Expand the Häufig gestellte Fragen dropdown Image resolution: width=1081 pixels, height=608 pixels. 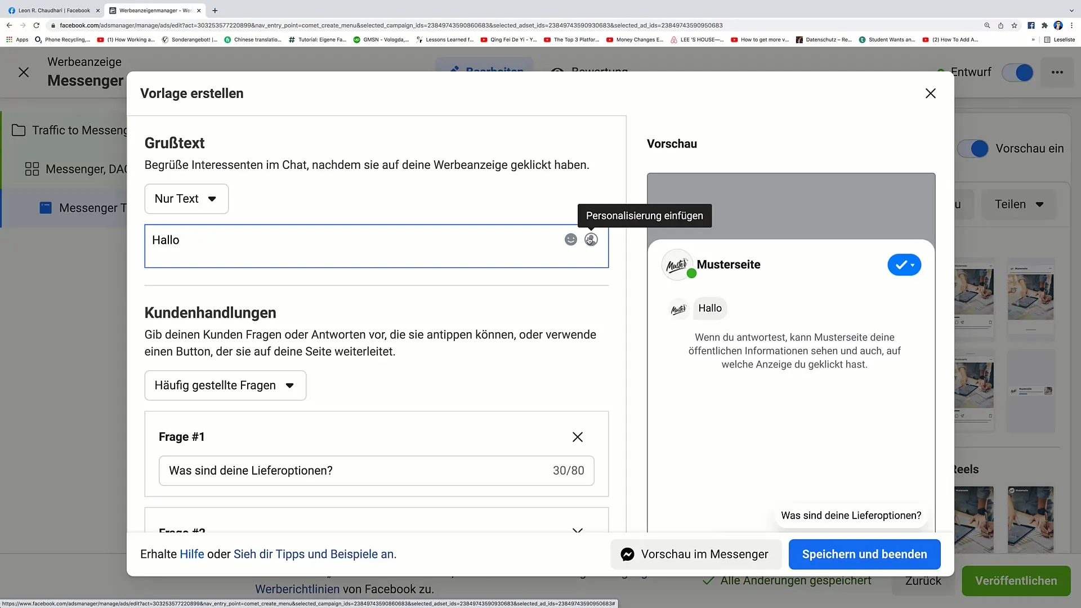click(225, 385)
